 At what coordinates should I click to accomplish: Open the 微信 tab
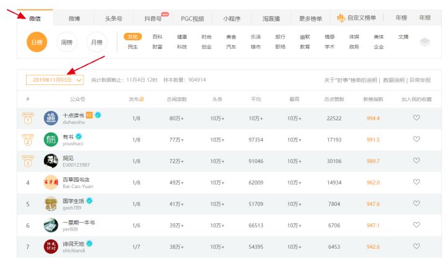(x=35, y=19)
